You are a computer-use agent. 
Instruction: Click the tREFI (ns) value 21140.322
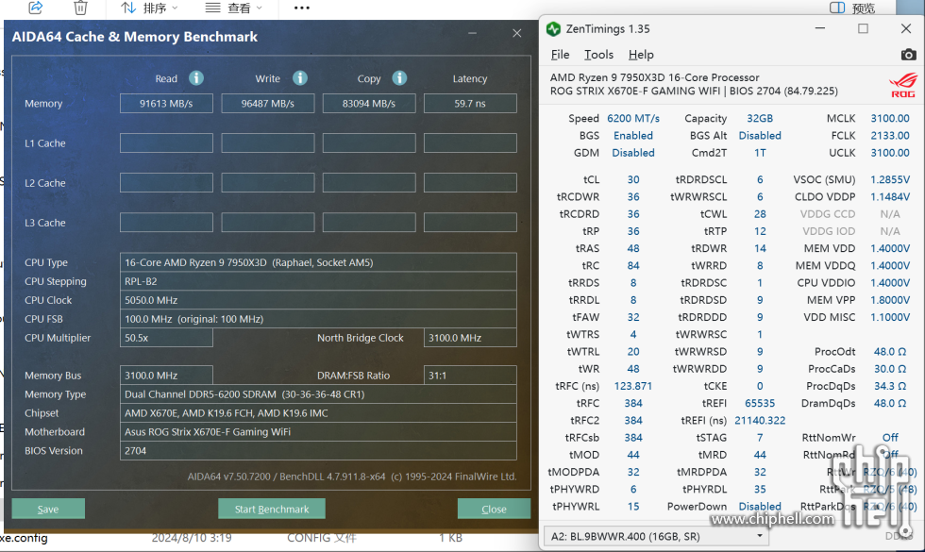coord(760,421)
